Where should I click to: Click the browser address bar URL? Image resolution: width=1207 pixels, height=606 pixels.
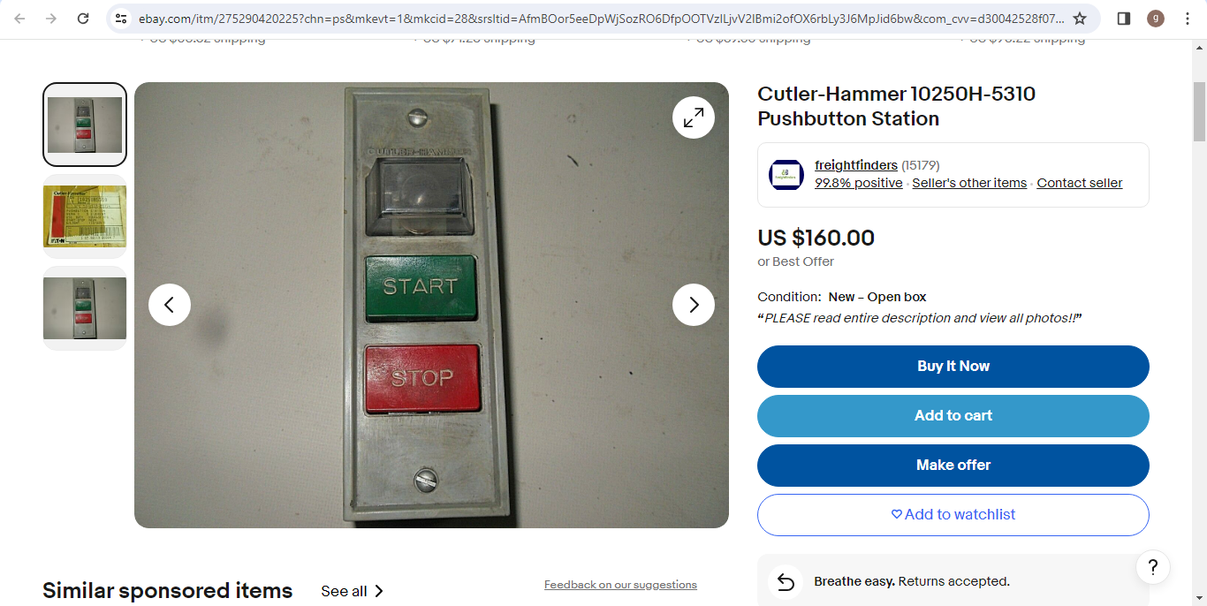pyautogui.click(x=601, y=19)
